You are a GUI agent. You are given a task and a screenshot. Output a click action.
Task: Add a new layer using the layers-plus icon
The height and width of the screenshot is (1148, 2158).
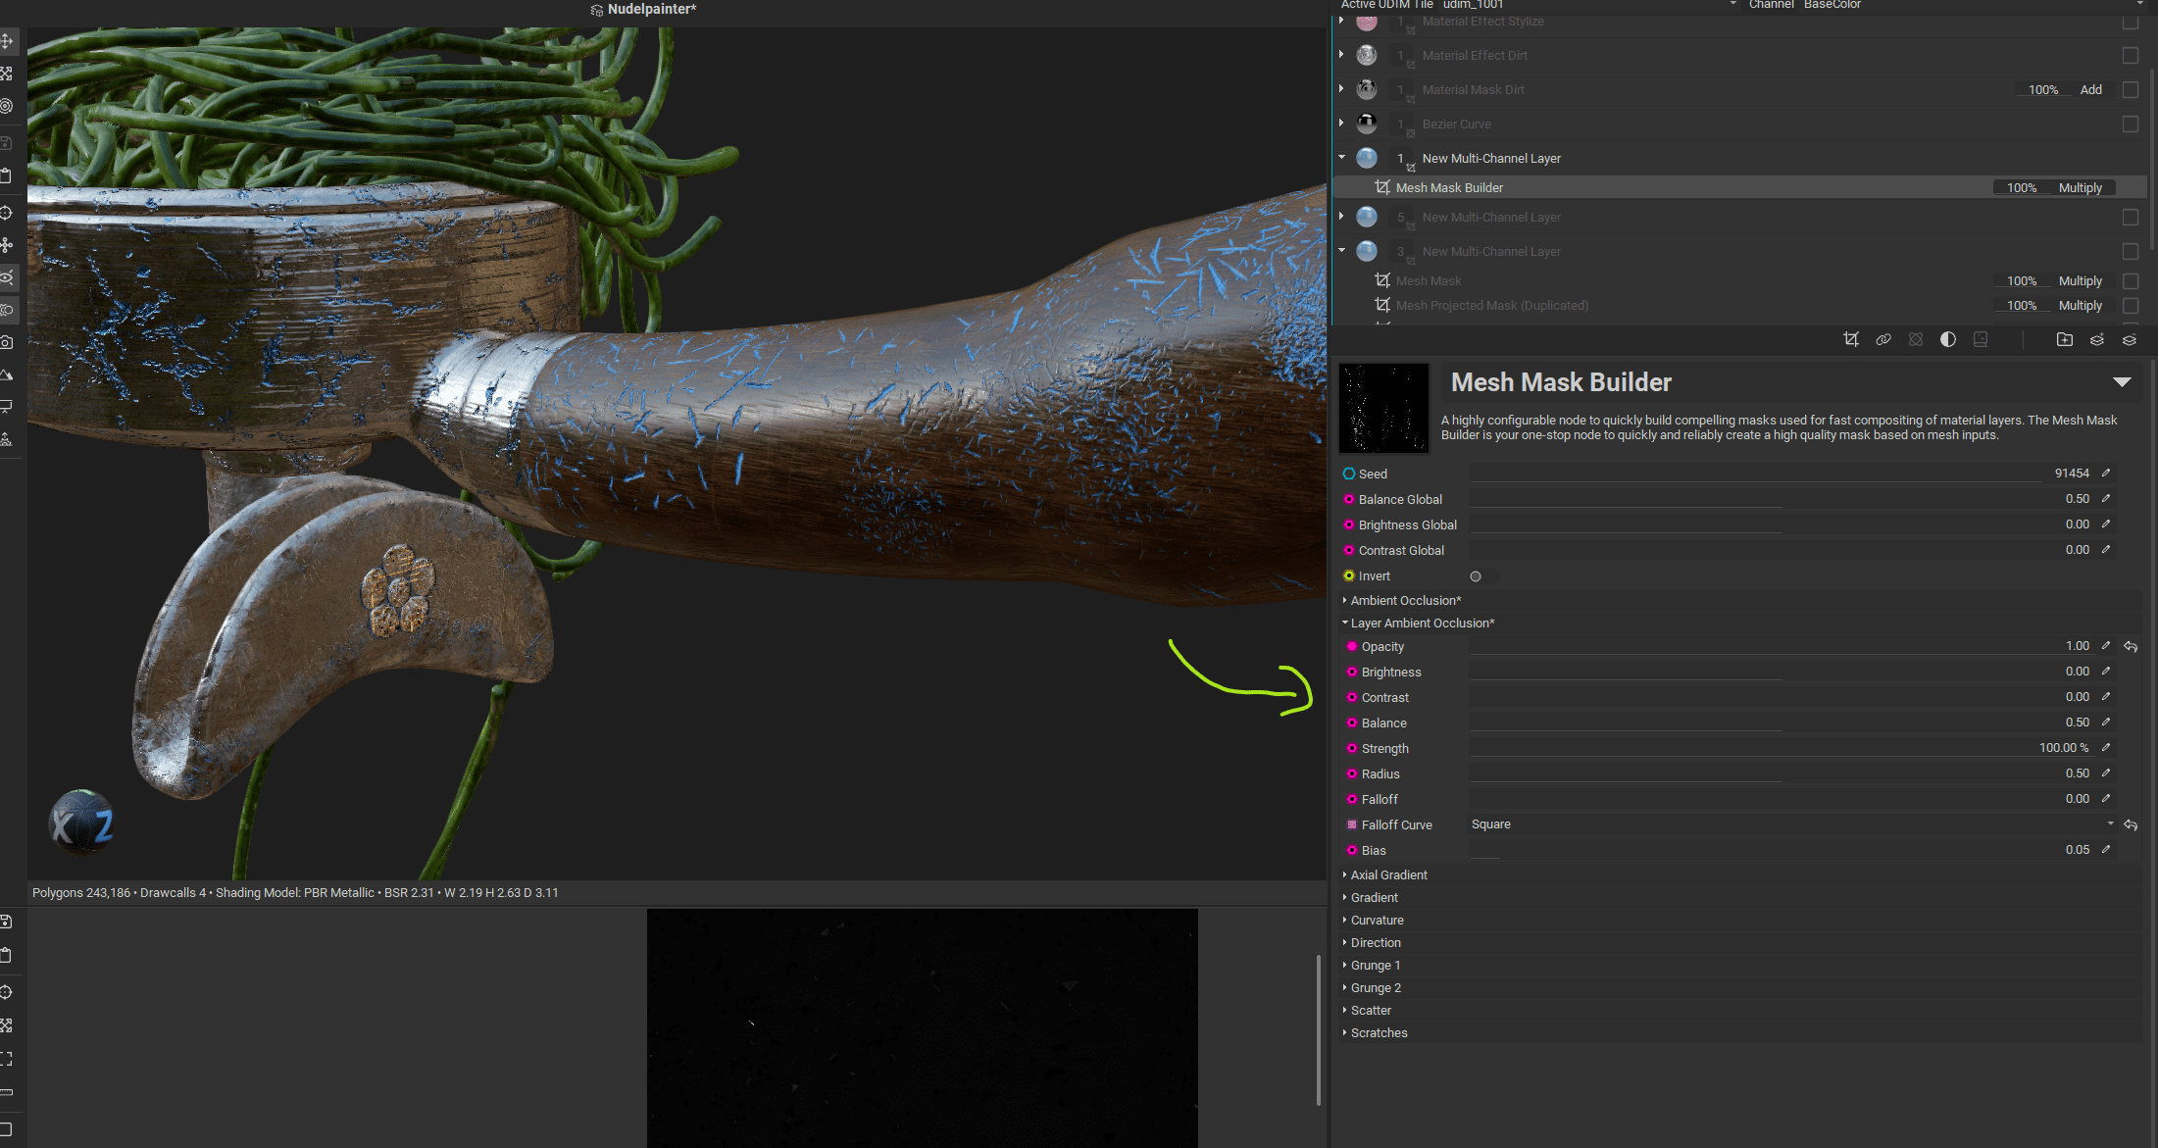pyautogui.click(x=2097, y=339)
